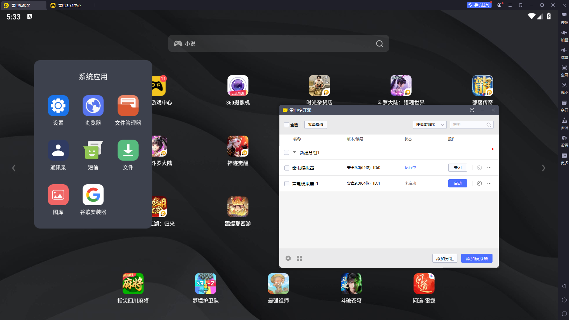
Task: Open the 通讯录 contacts app
Action: [x=58, y=150]
